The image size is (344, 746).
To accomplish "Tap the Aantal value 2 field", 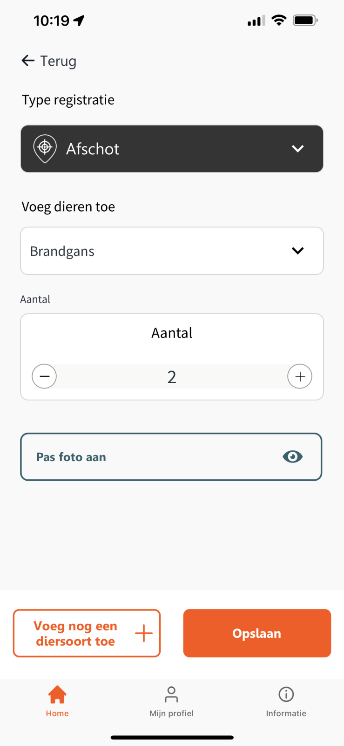I will [x=172, y=377].
